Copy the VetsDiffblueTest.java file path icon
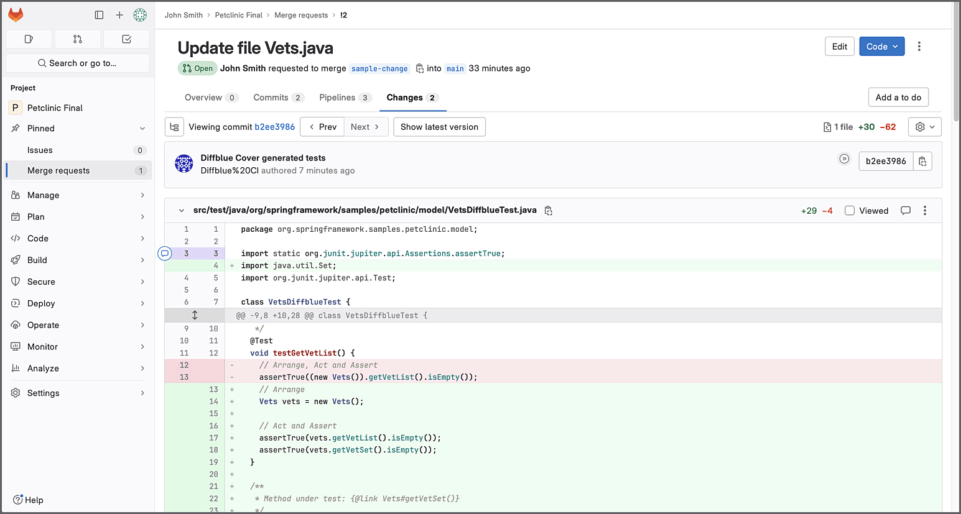 pyautogui.click(x=548, y=210)
